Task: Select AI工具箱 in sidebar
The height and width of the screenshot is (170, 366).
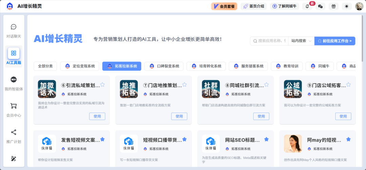Action: click(x=14, y=56)
